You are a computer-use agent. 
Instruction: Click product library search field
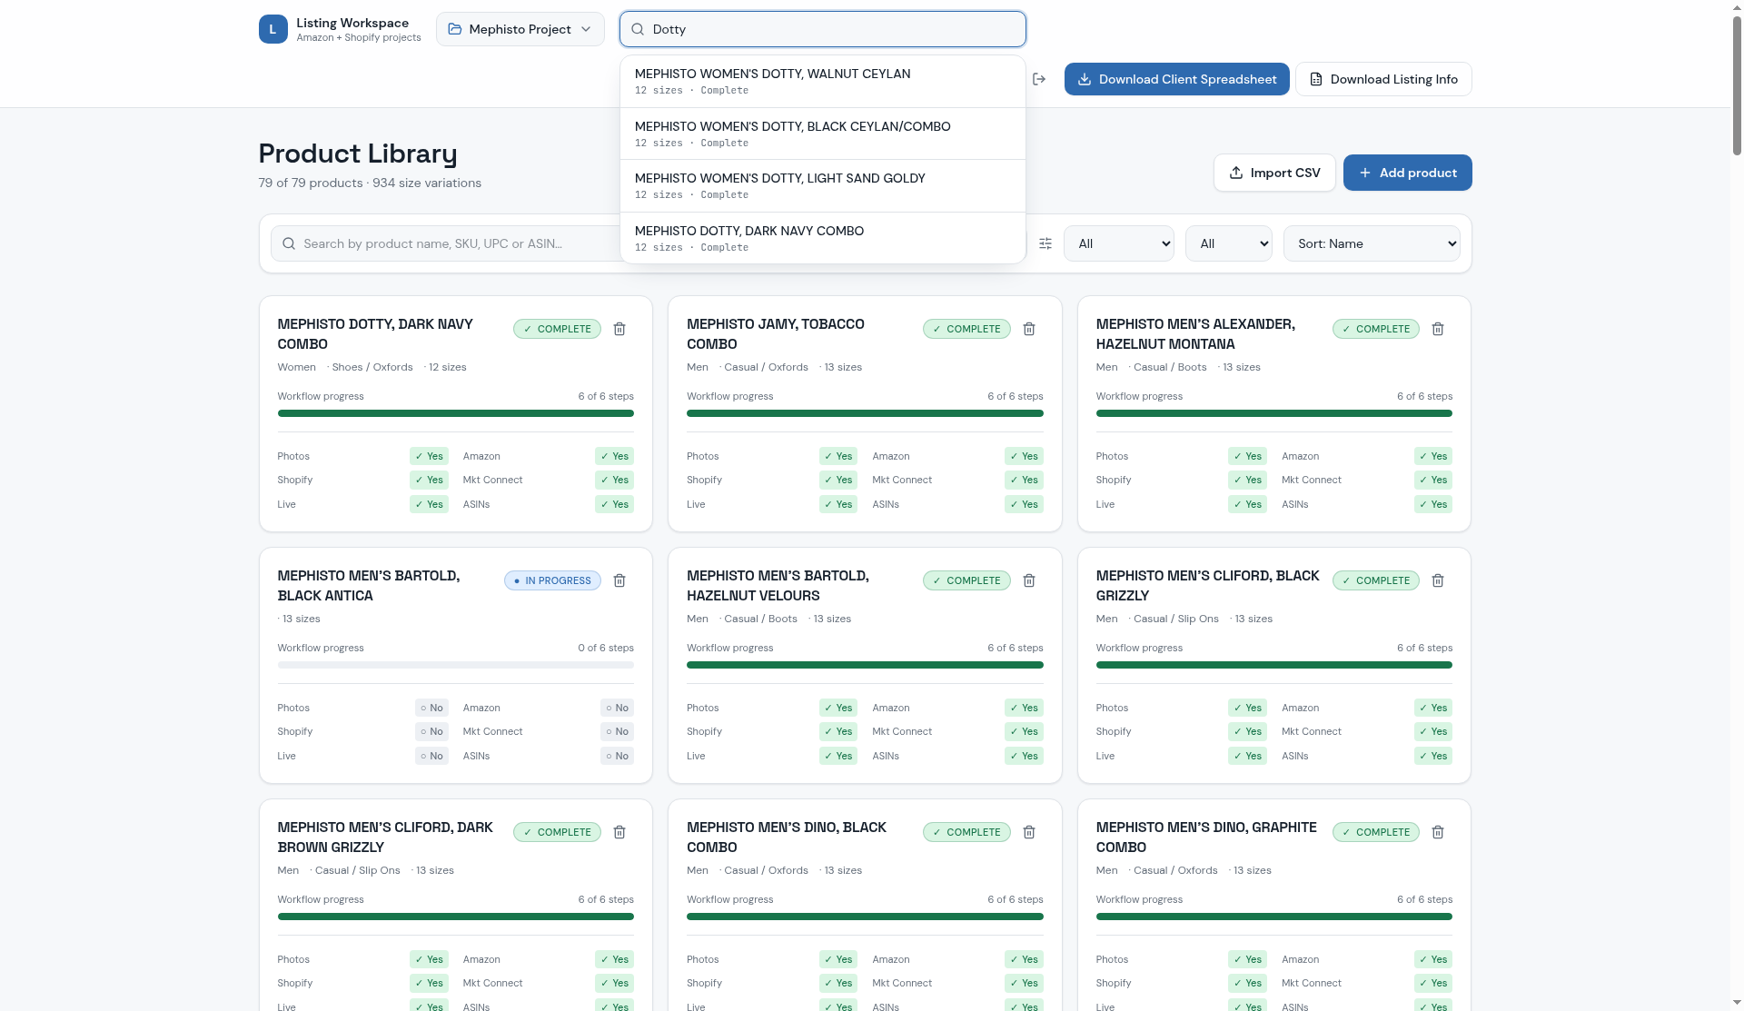445,243
